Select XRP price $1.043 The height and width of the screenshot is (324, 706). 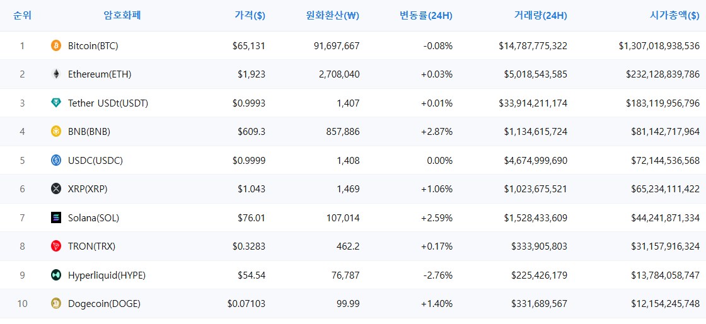(252, 189)
